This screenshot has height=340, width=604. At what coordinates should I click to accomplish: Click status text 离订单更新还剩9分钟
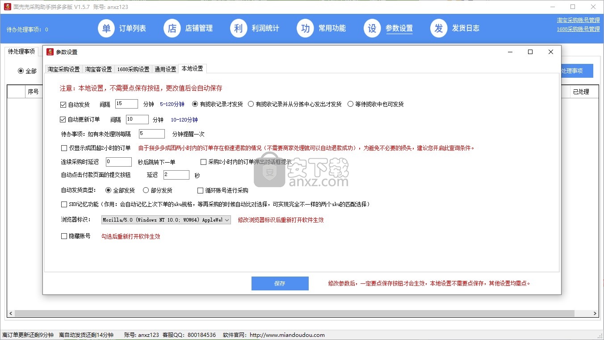[x=28, y=335]
